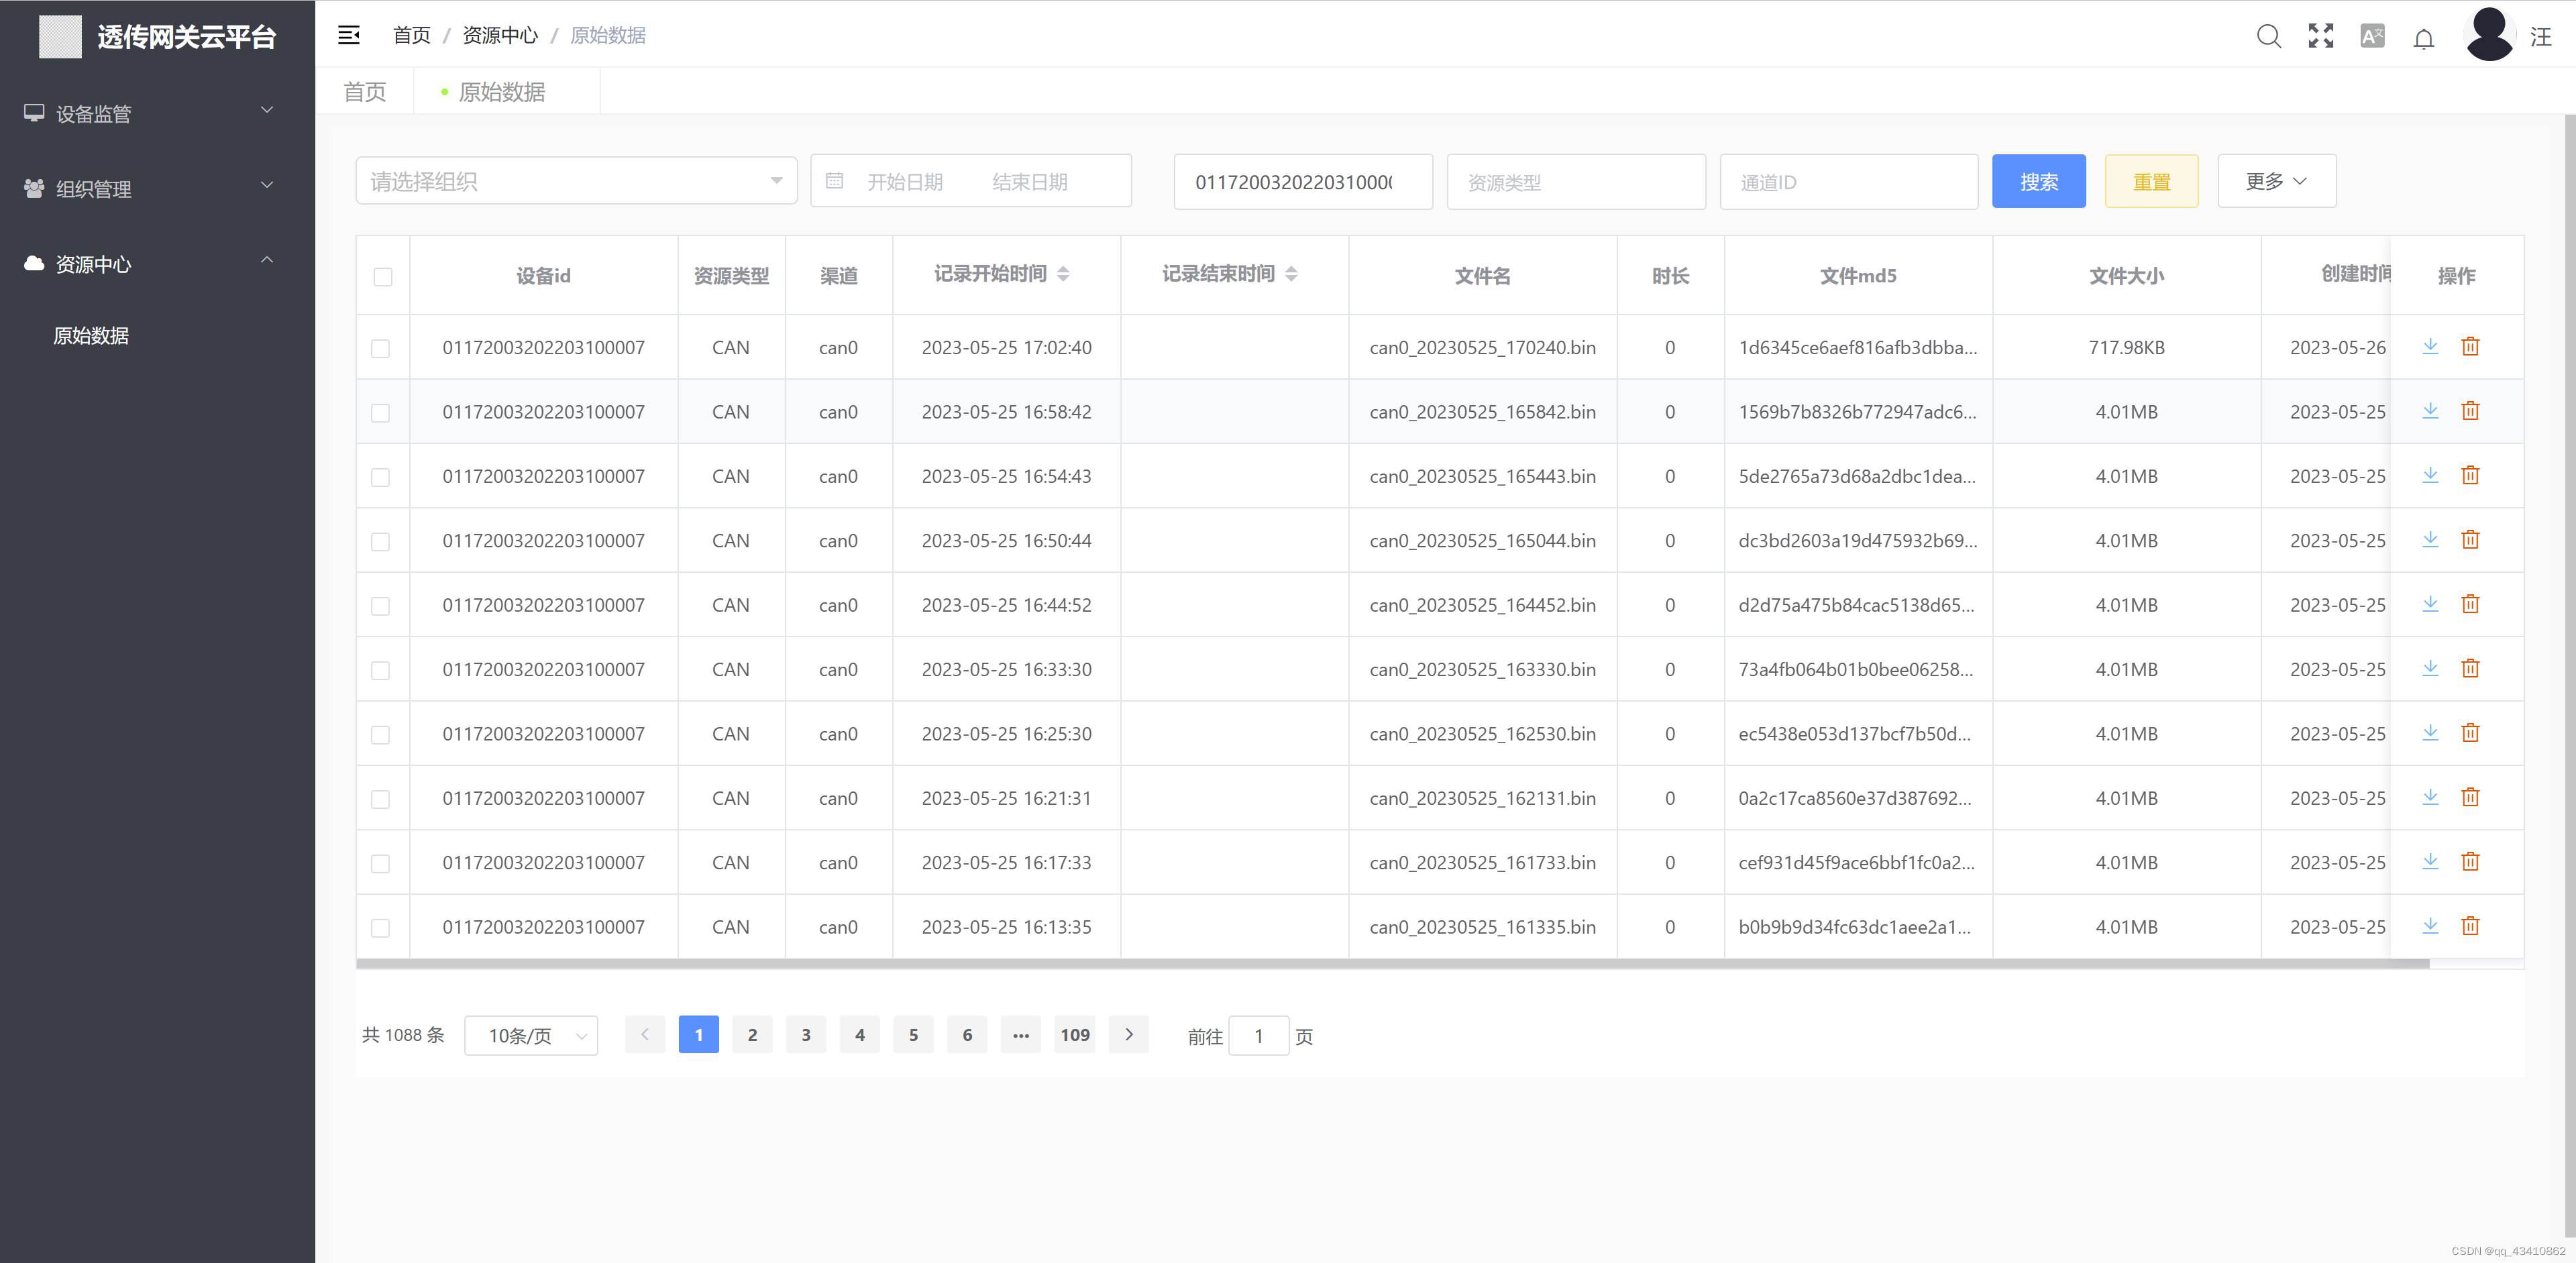The width and height of the screenshot is (2576, 1263).
Task: Check the row for can0_20230525_165443.bin
Action: point(380,478)
